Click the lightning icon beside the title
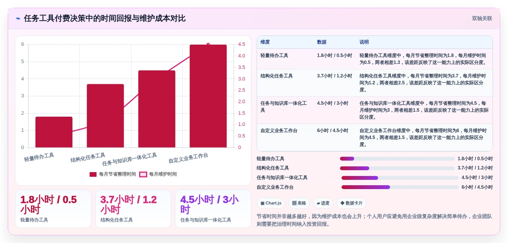The width and height of the screenshot is (508, 243). (x=18, y=18)
